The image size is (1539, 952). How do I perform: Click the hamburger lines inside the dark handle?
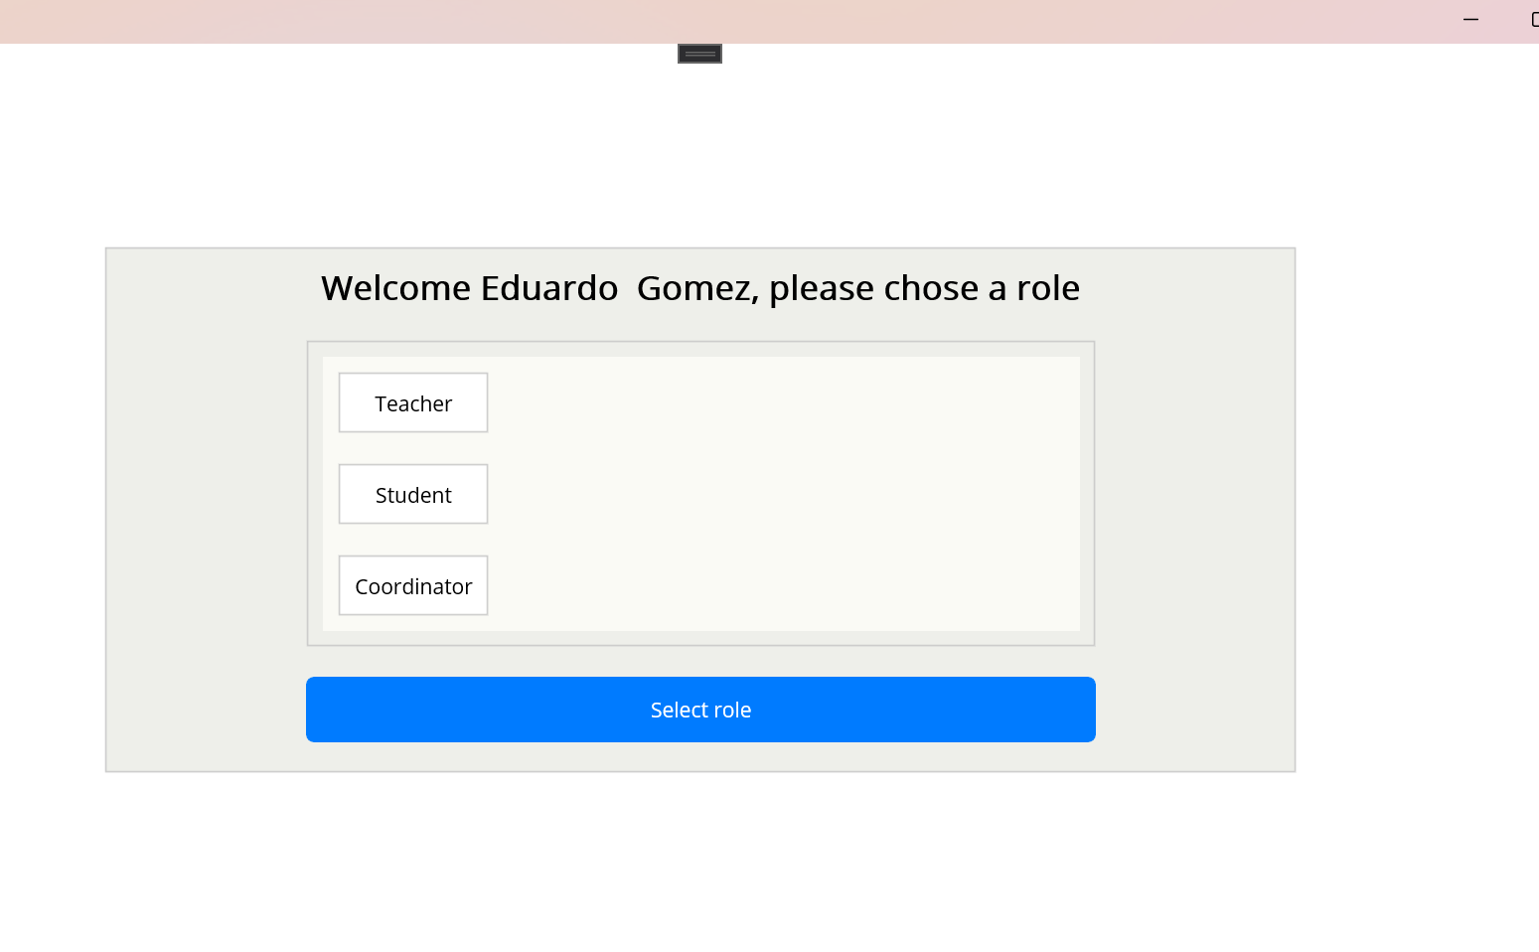point(698,53)
